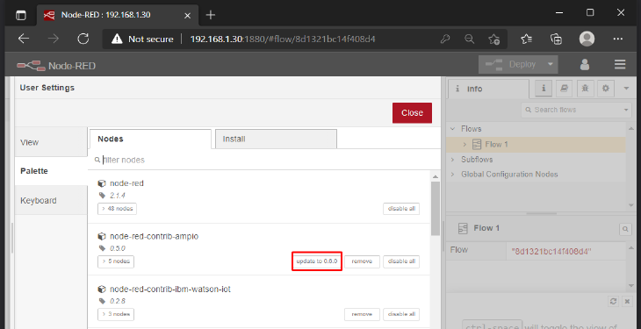The height and width of the screenshot is (329, 641).
Task: Open the Node-RED hamburger main menu
Action: [620, 65]
